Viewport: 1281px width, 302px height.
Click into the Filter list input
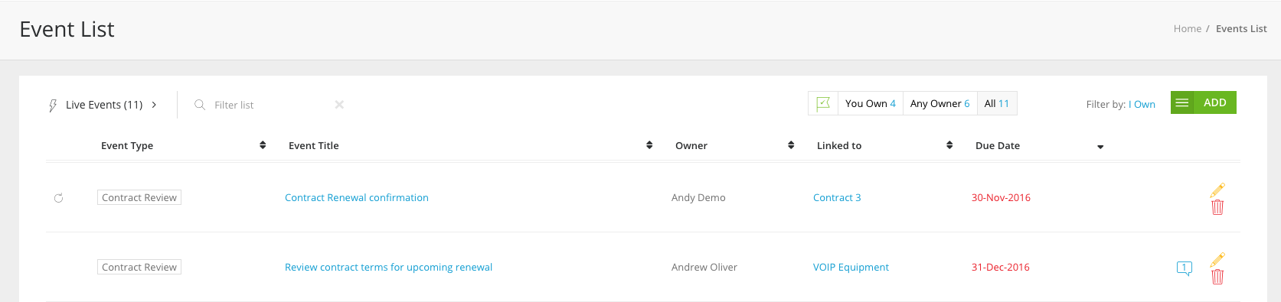268,105
